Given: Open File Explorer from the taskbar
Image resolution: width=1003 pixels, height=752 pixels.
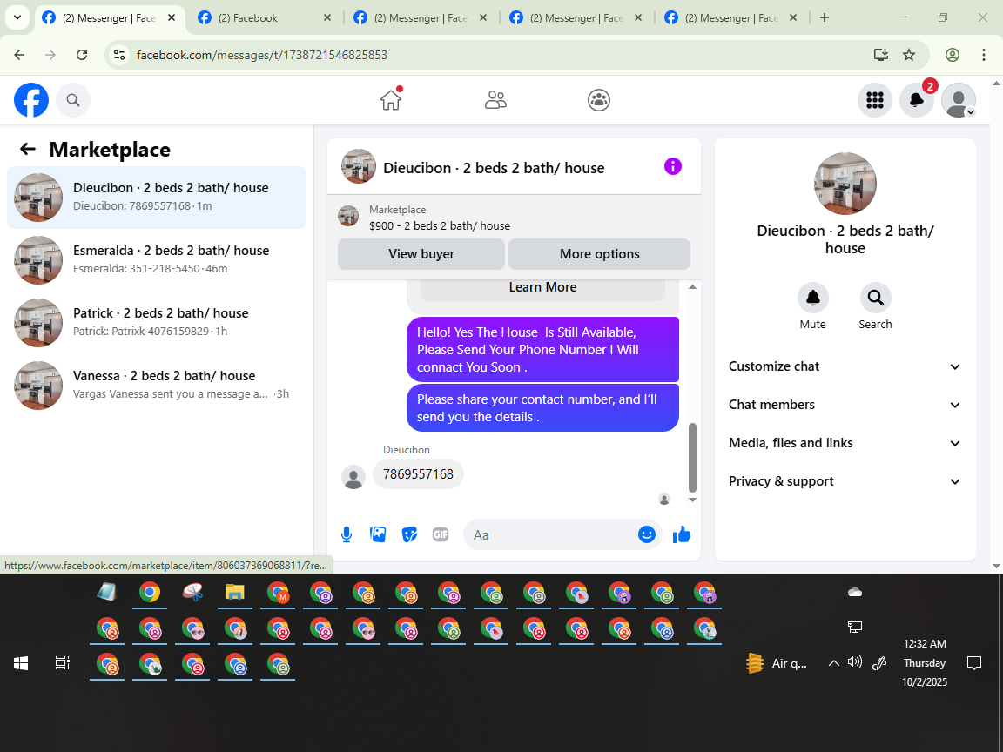Looking at the screenshot, I should pos(235,592).
